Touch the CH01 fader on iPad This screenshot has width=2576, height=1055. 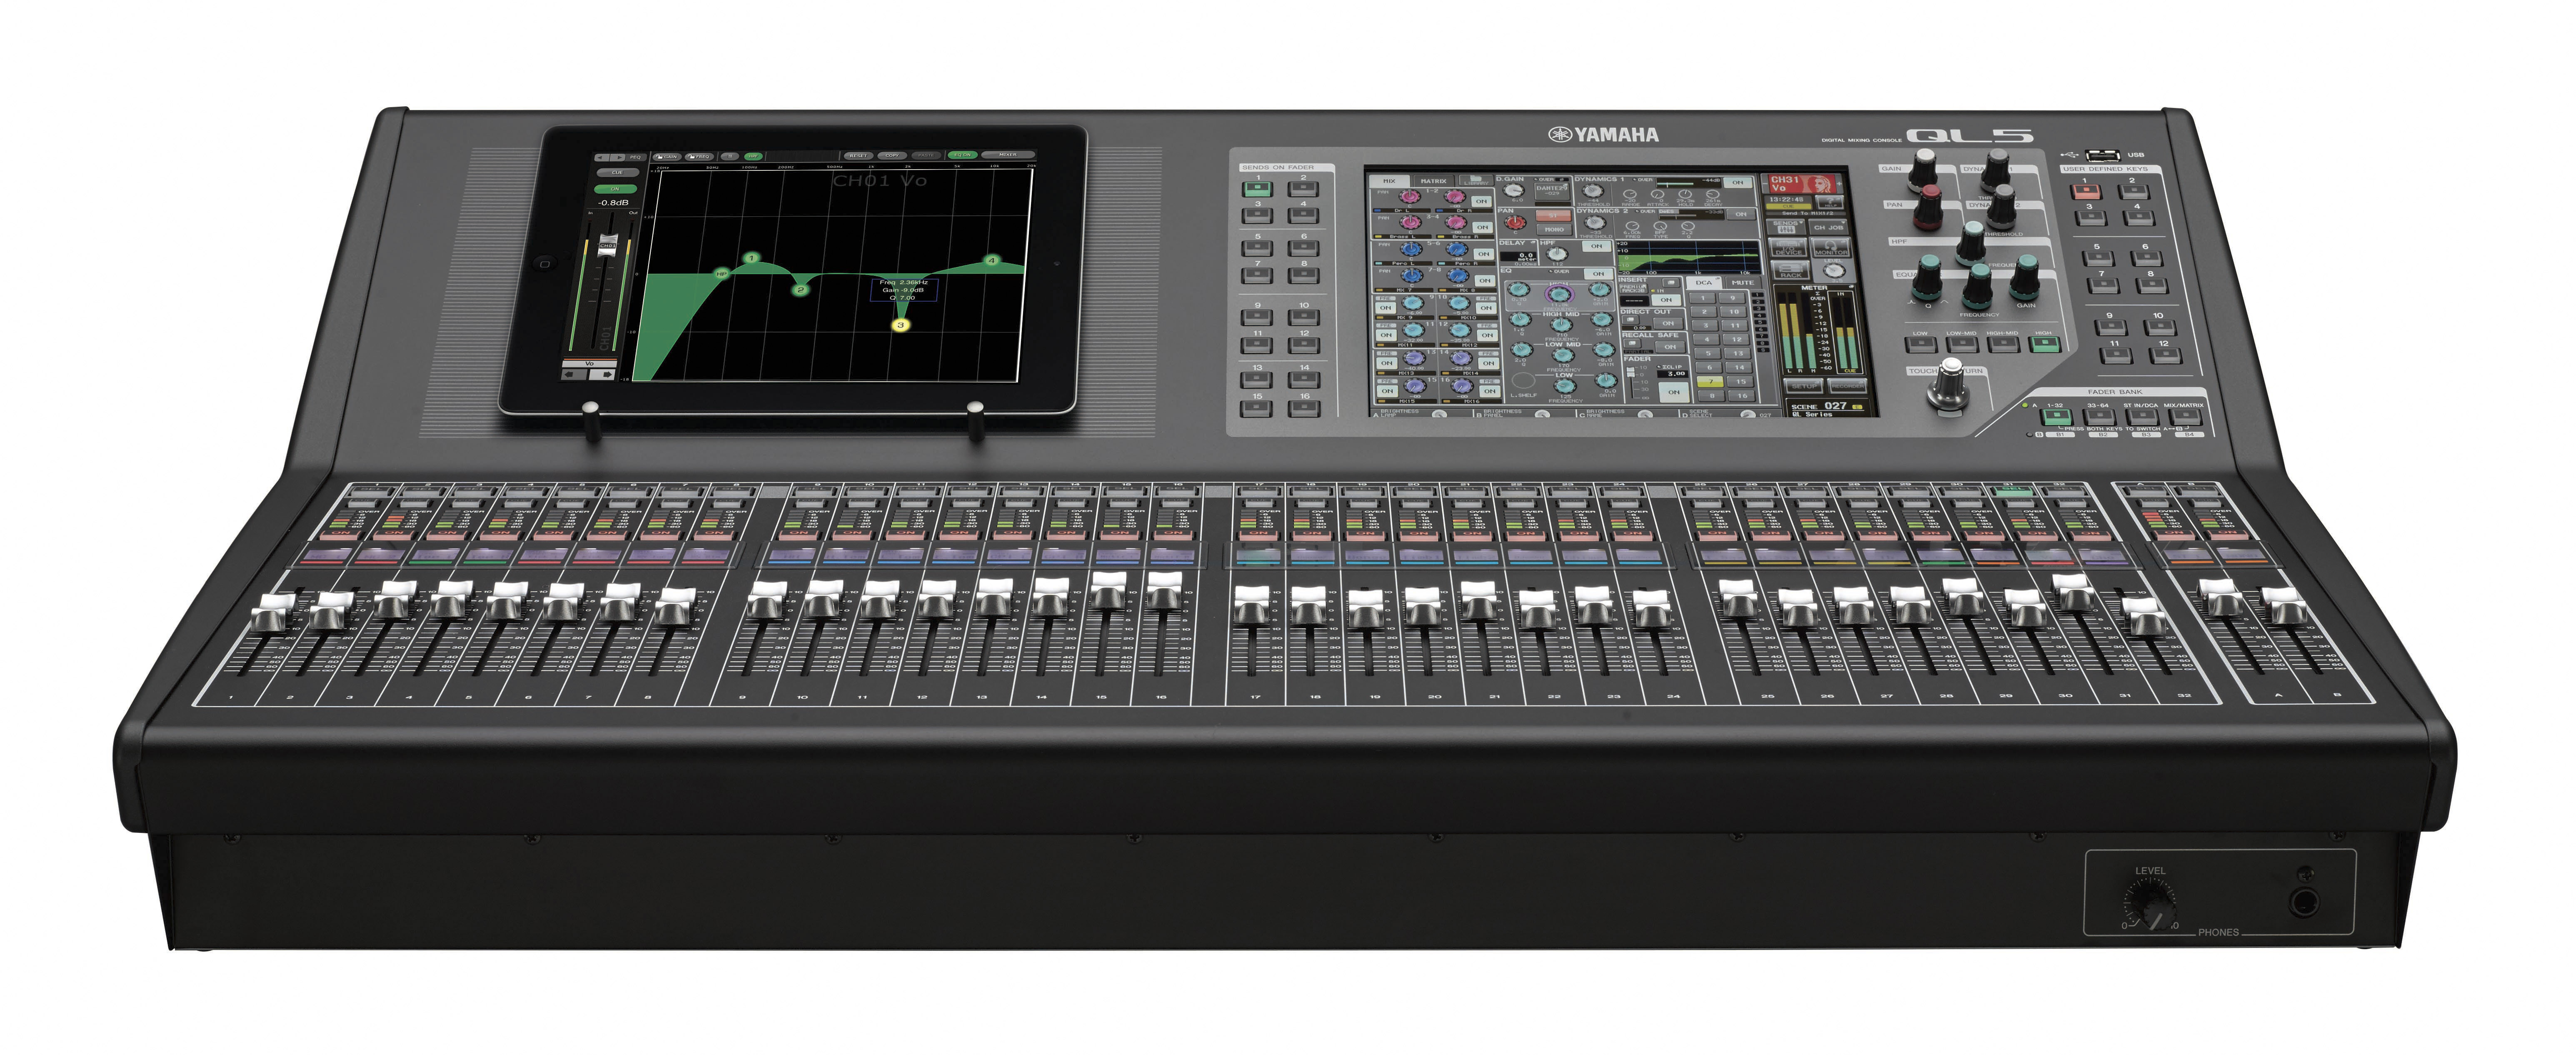click(x=608, y=245)
